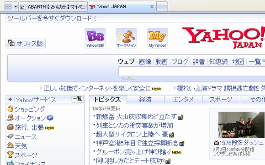
Task: Expand the search box options arrow
Action: [x=129, y=78]
